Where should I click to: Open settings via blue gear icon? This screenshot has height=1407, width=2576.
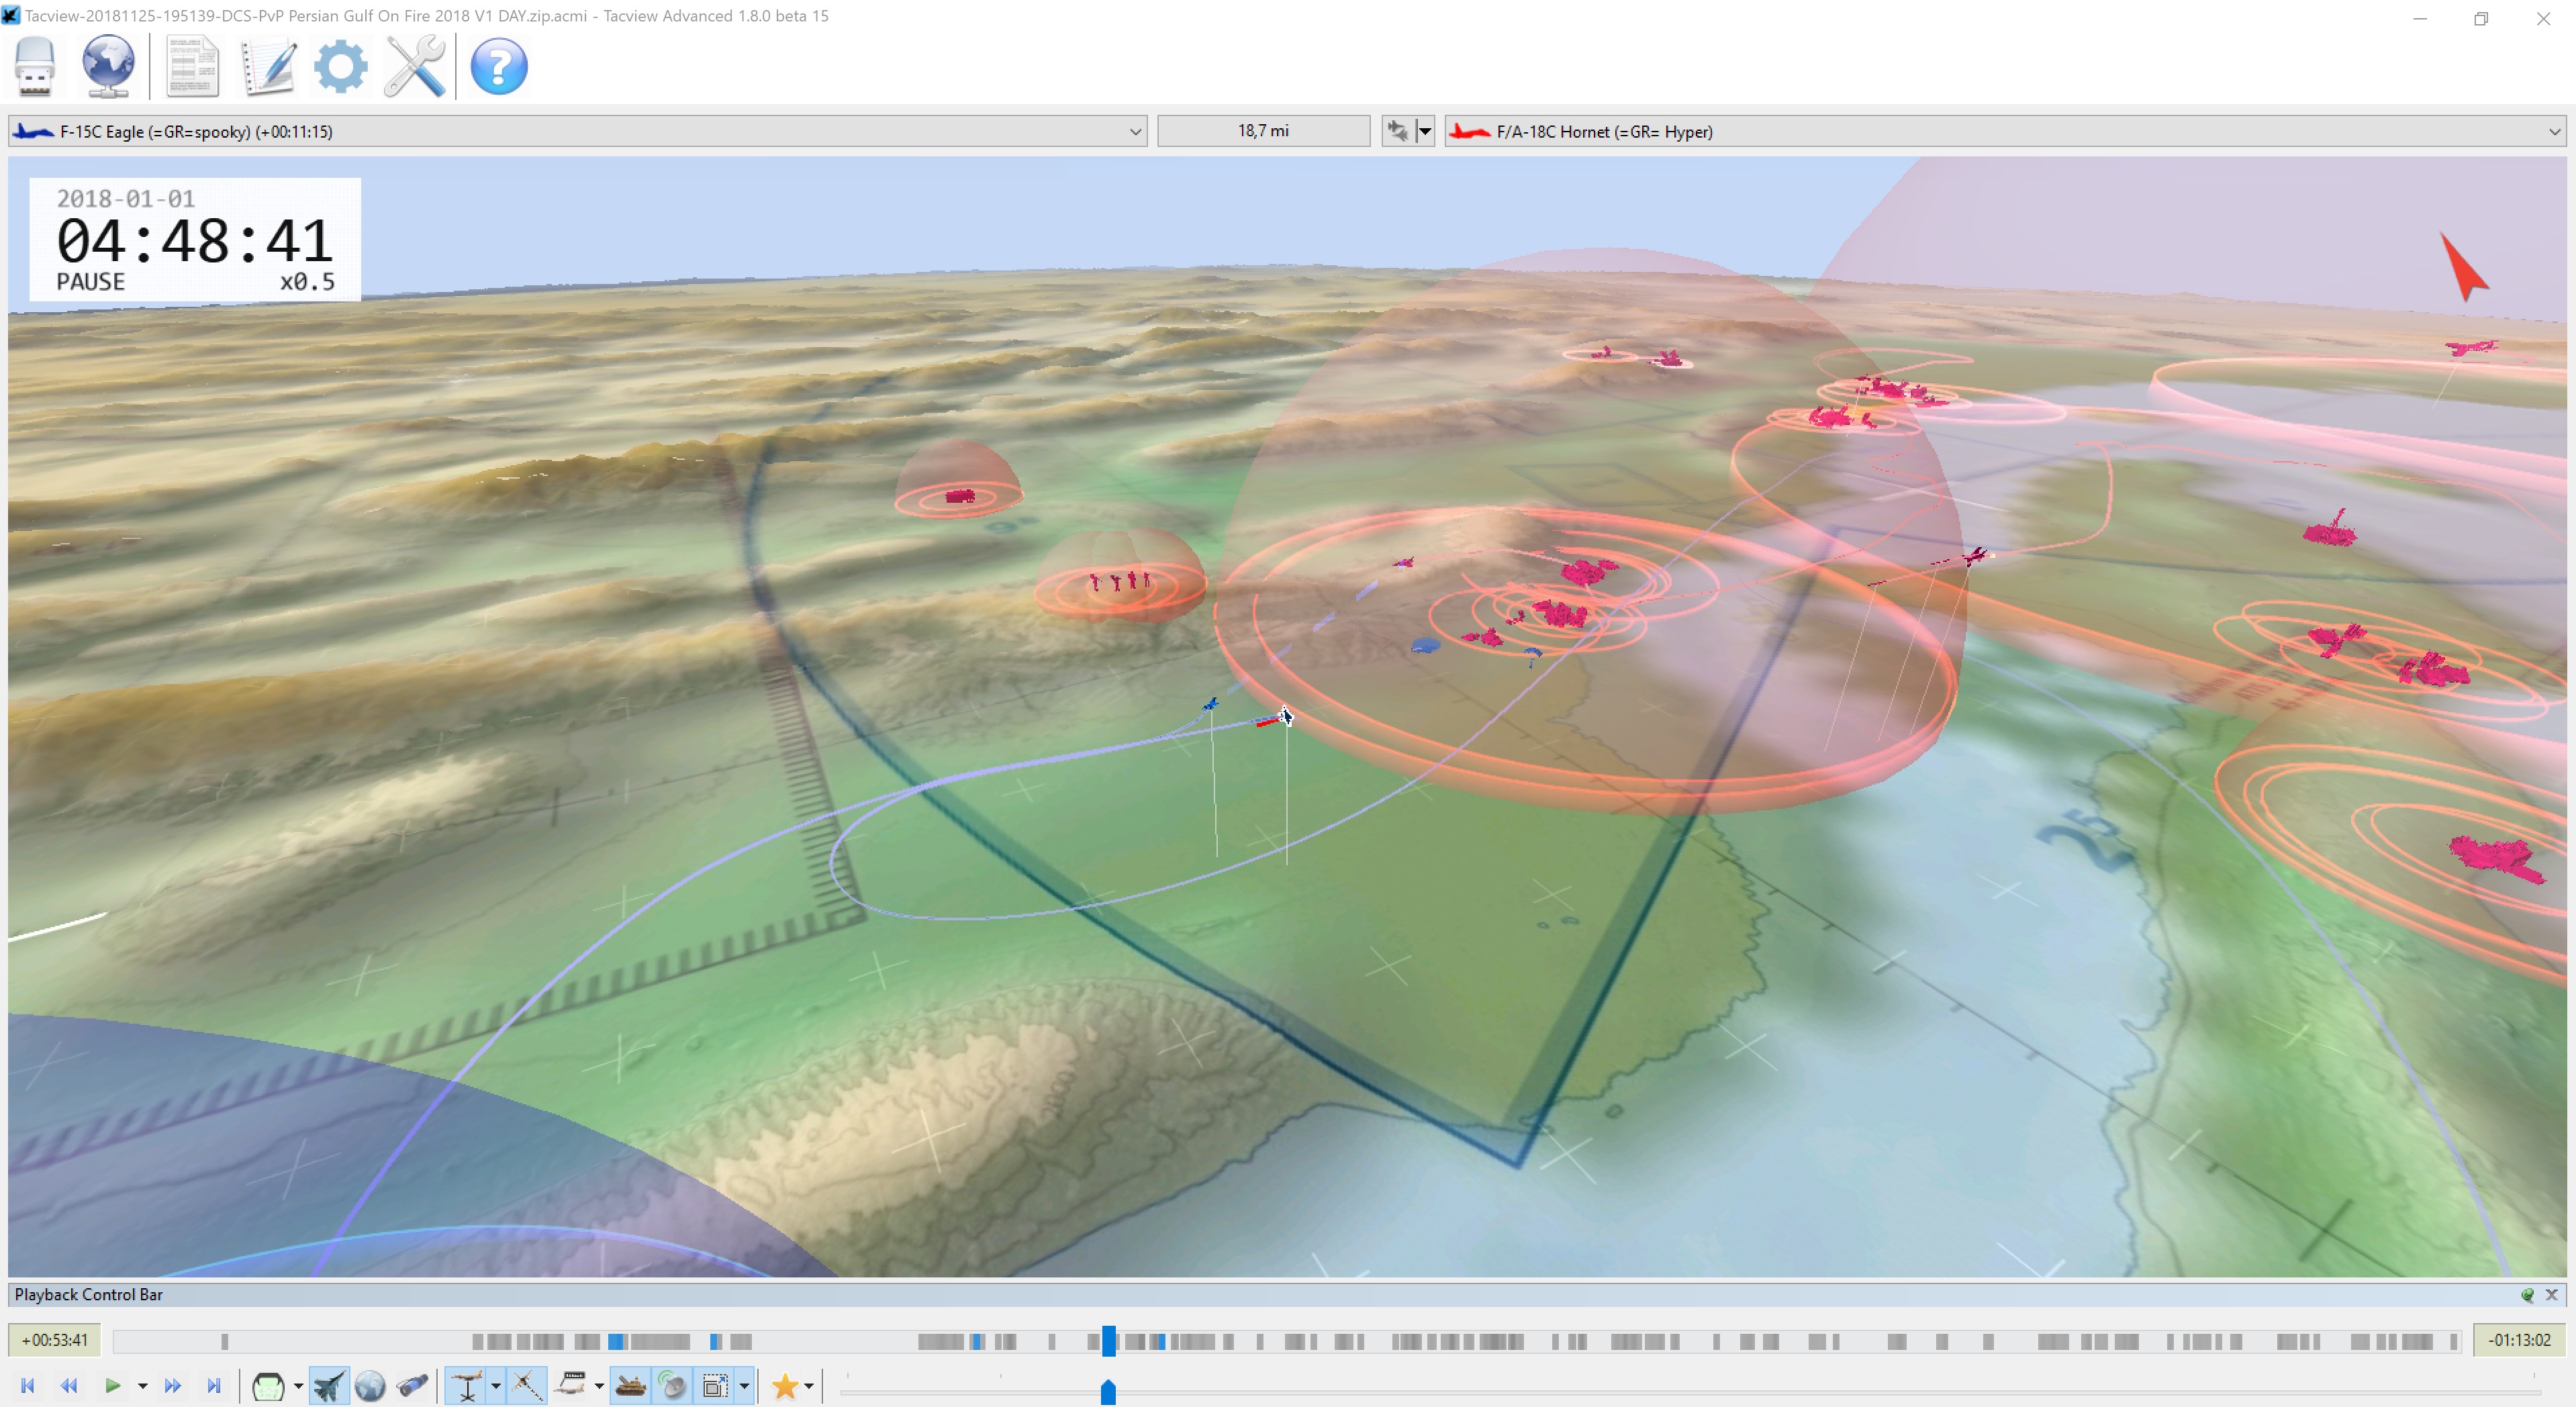tap(341, 66)
